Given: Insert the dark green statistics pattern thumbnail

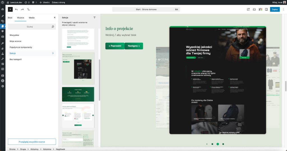Looking at the screenshot, I should [78, 94].
